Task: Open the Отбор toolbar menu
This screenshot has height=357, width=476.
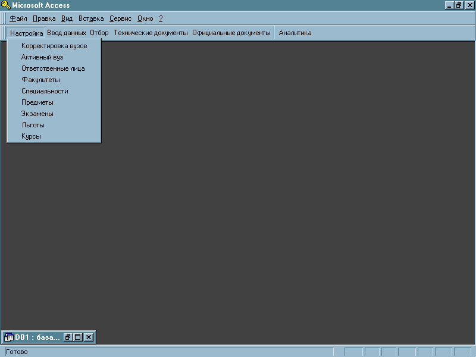Action: [x=99, y=33]
